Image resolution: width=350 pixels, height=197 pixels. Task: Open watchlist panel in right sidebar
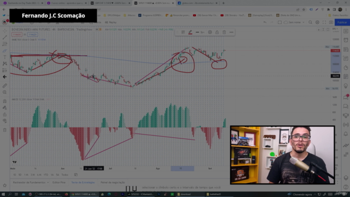point(346,31)
